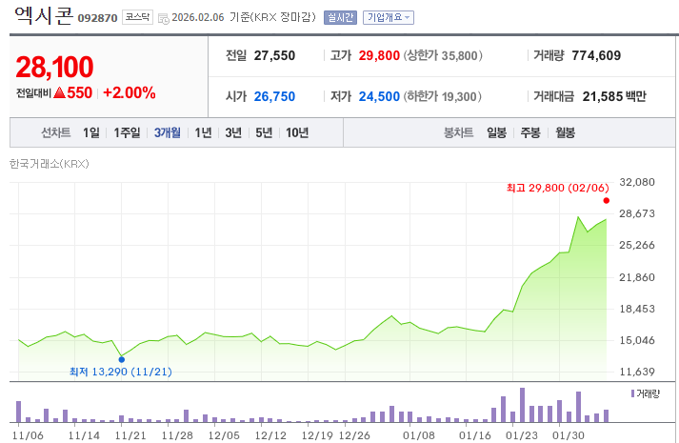Switch chart range to 10년
This screenshot has width=679, height=443.
click(297, 132)
